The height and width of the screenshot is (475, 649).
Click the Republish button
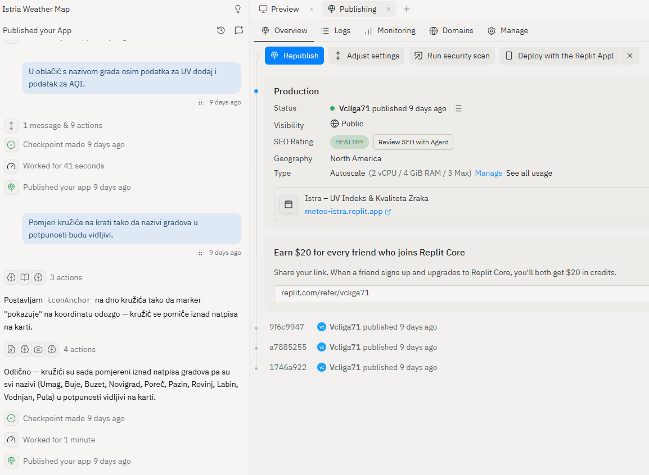pyautogui.click(x=294, y=56)
